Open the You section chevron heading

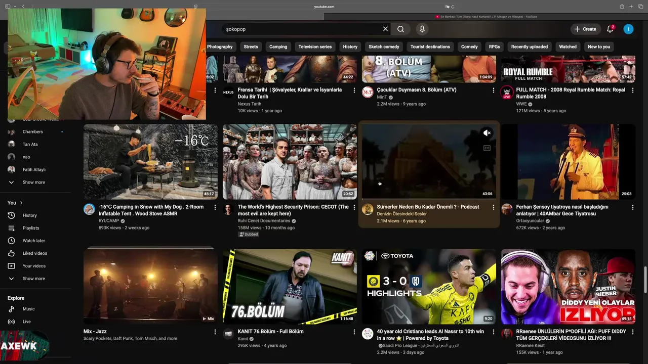pyautogui.click(x=15, y=203)
